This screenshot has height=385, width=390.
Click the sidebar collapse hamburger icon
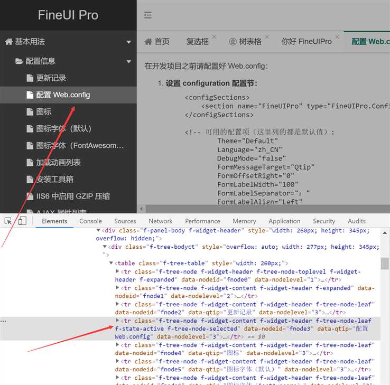148,15
